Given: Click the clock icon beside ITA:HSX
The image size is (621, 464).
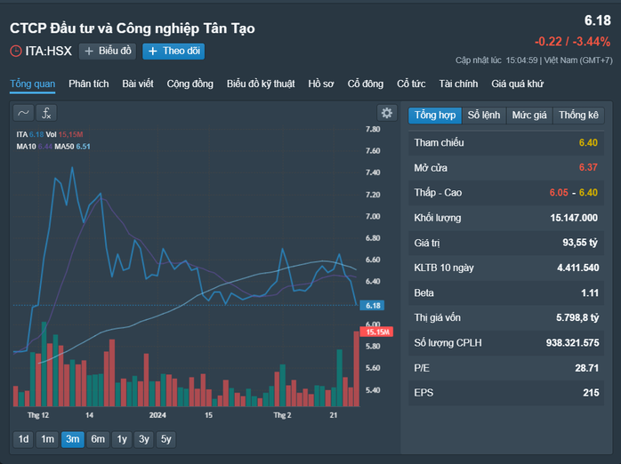Looking at the screenshot, I should [16, 51].
